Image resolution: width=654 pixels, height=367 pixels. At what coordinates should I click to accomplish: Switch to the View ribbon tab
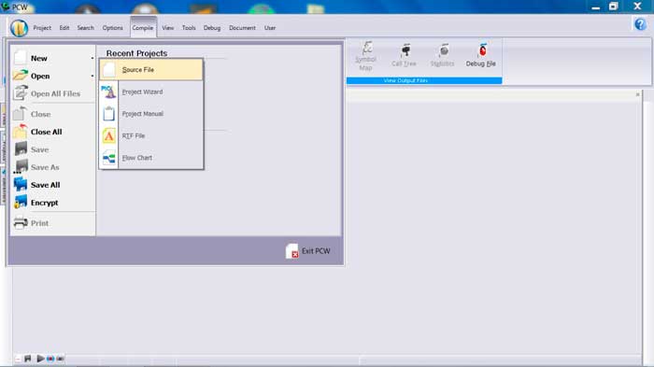tap(167, 28)
